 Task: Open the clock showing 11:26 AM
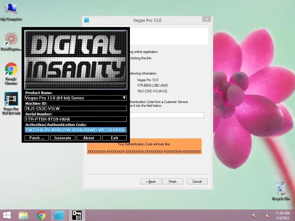click(282, 215)
